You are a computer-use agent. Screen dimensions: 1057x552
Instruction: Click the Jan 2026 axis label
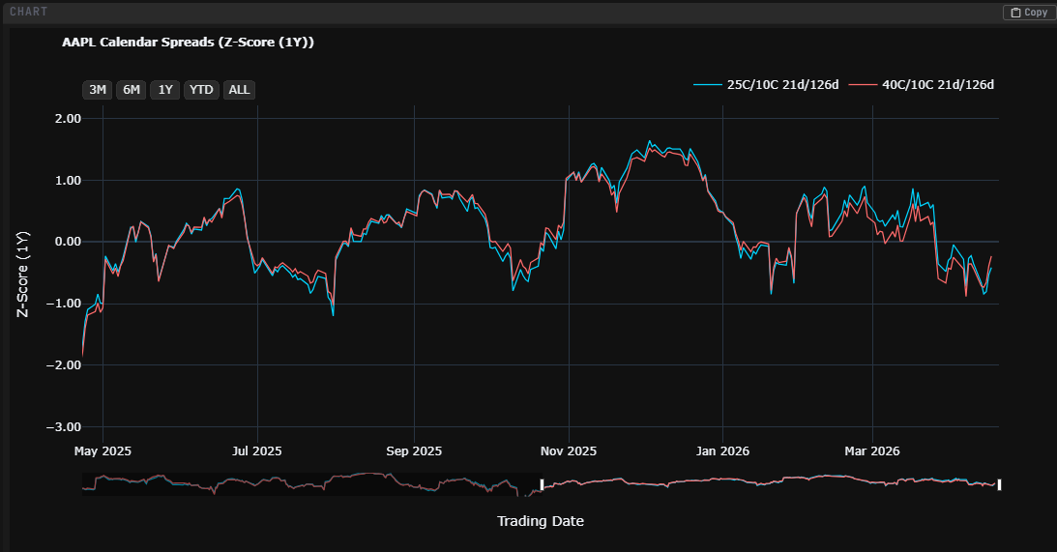[x=722, y=450]
